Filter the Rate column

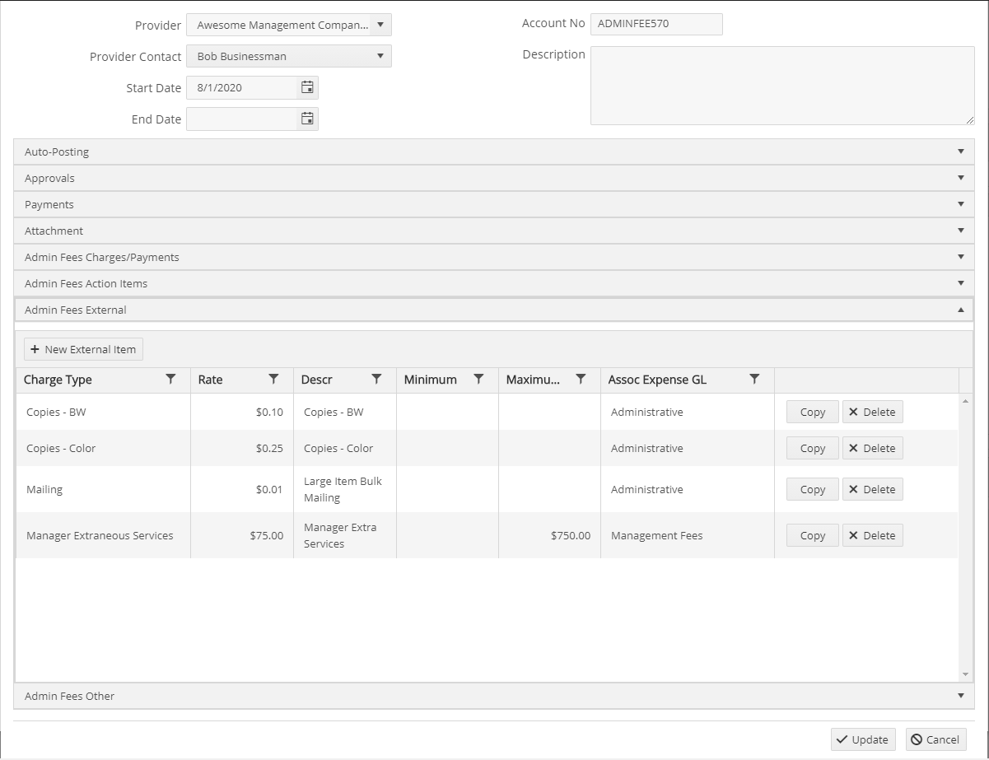[x=273, y=380]
